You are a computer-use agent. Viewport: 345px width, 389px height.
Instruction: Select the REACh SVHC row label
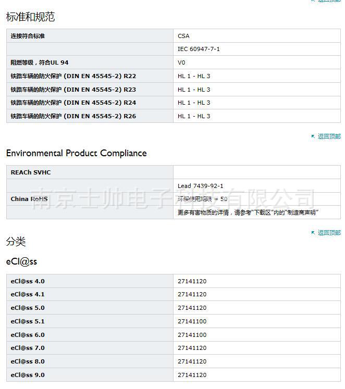(x=31, y=172)
